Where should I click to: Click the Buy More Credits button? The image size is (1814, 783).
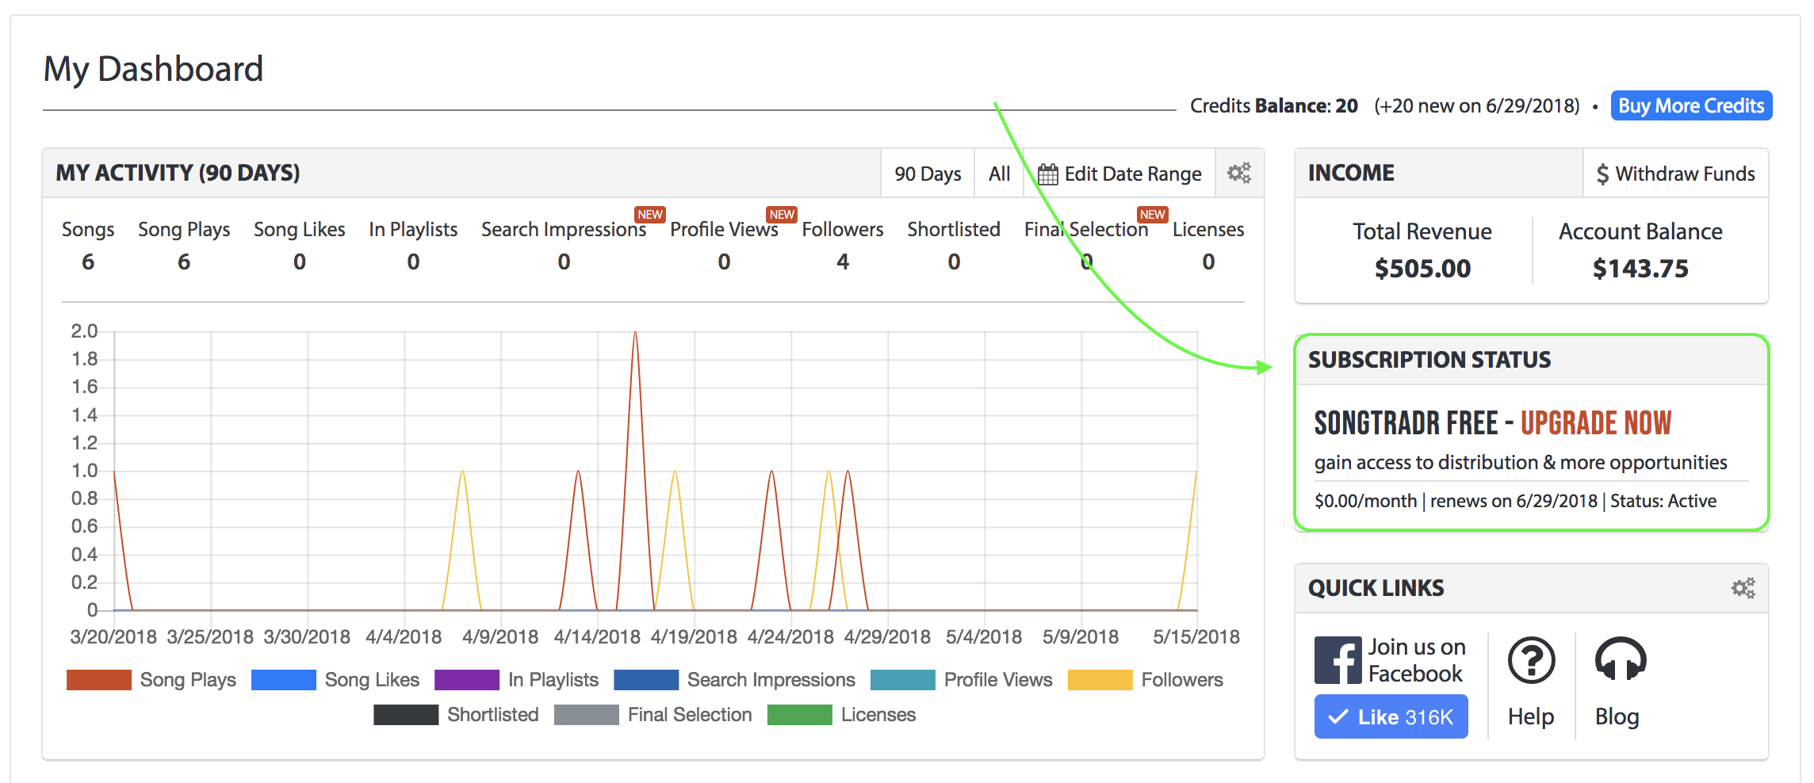1691,105
